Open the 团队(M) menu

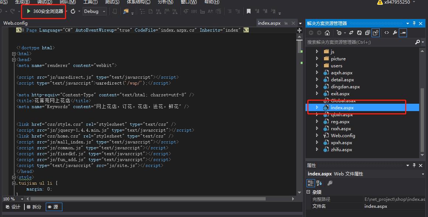[x=68, y=2]
